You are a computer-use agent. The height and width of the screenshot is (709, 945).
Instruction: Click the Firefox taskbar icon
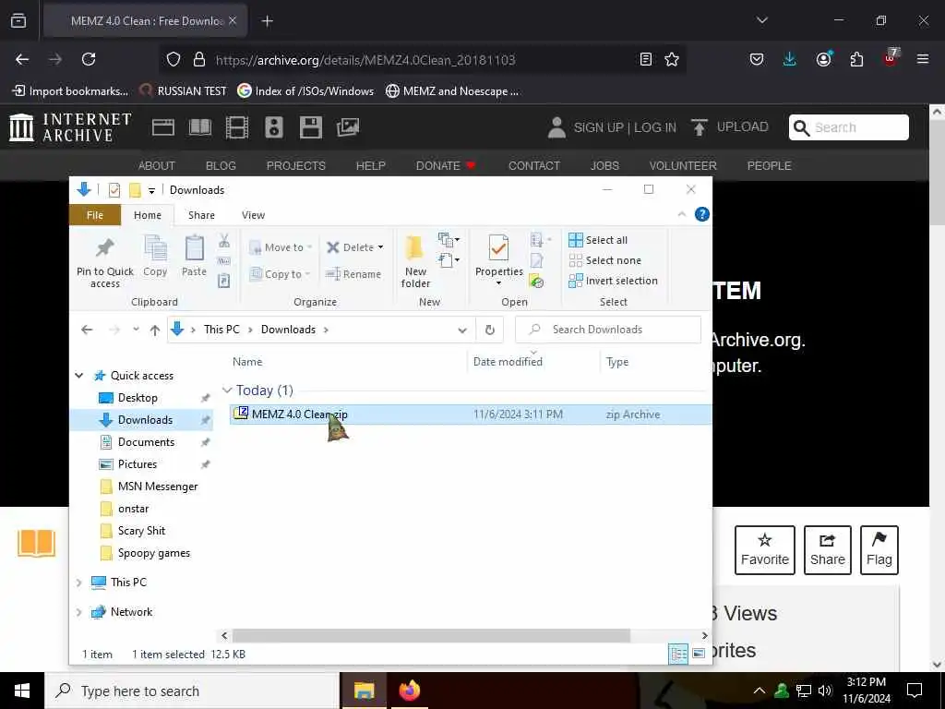click(409, 691)
